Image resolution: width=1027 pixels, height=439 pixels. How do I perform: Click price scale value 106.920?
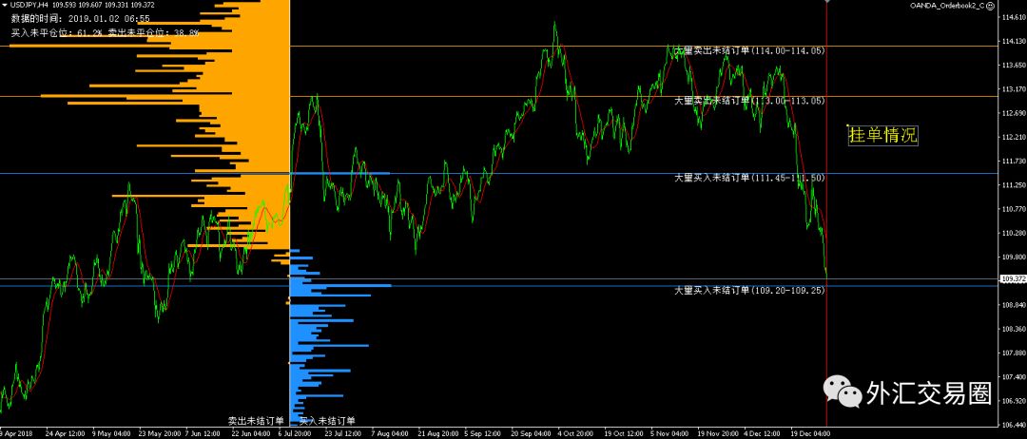1013,401
